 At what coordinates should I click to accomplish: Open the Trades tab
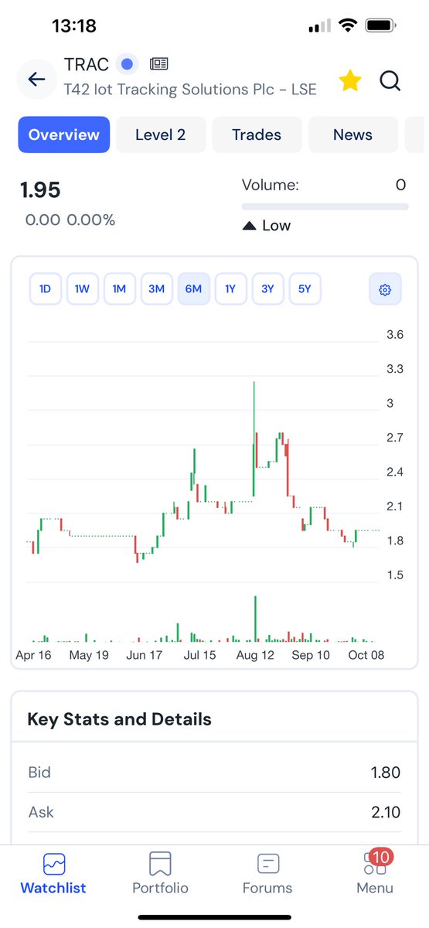(x=257, y=135)
